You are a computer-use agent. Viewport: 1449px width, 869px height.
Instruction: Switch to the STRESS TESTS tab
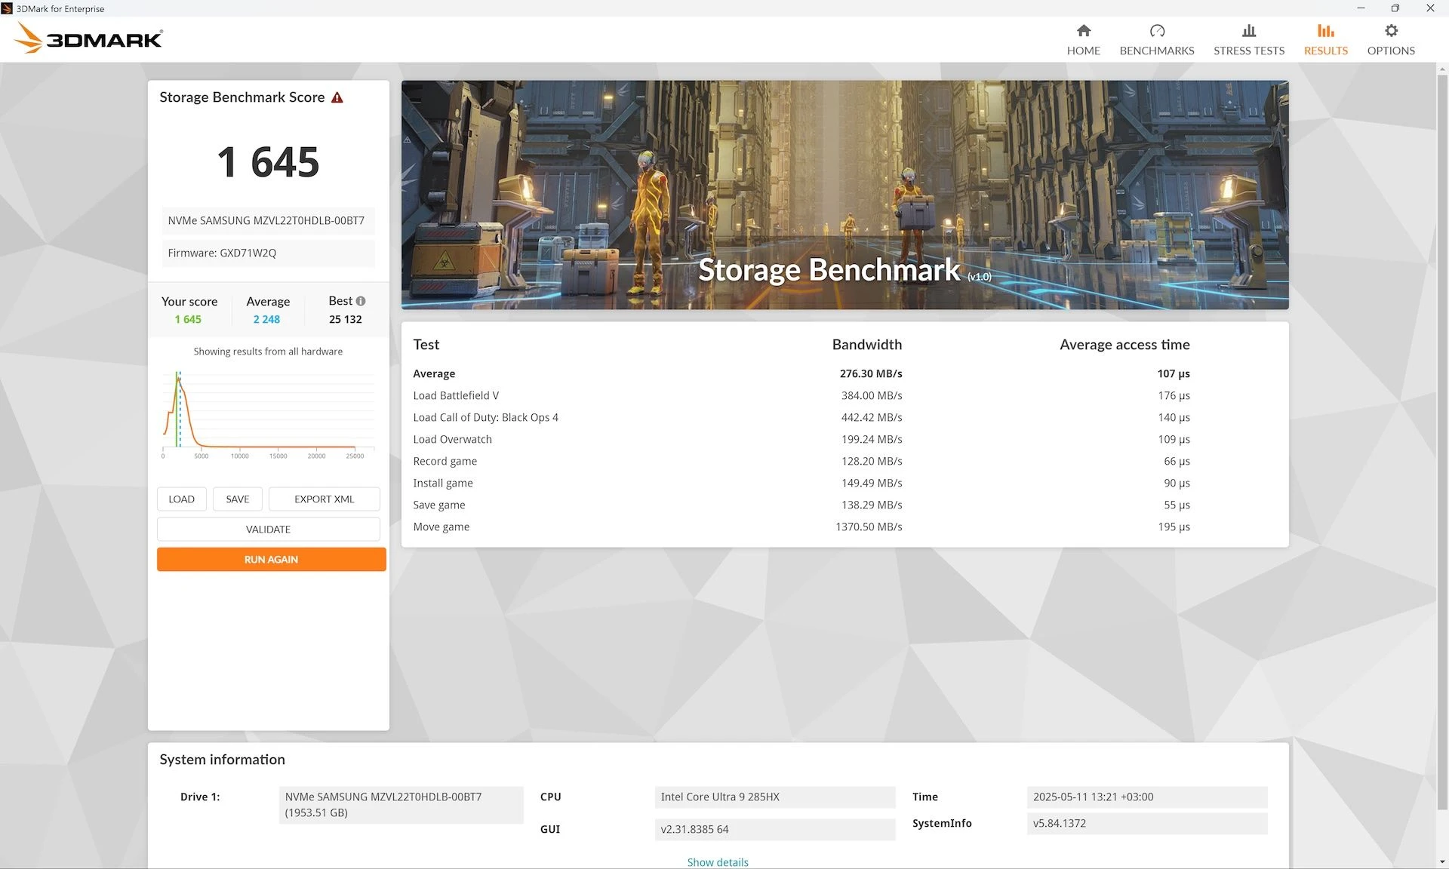(1248, 40)
